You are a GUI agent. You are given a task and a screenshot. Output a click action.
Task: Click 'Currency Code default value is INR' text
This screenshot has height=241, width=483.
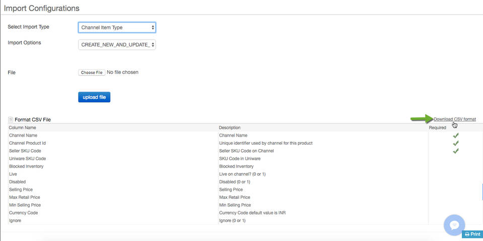pos(252,213)
